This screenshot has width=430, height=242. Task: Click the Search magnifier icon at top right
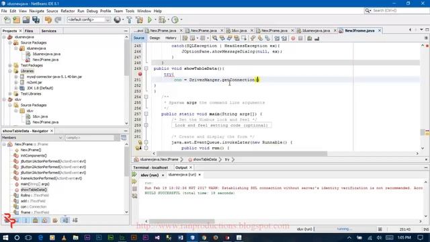tap(368, 11)
